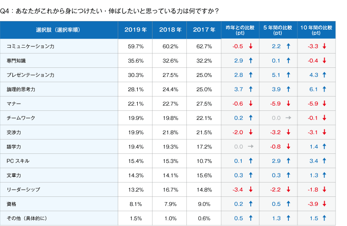Select the 2019年 column header

[x=136, y=30]
